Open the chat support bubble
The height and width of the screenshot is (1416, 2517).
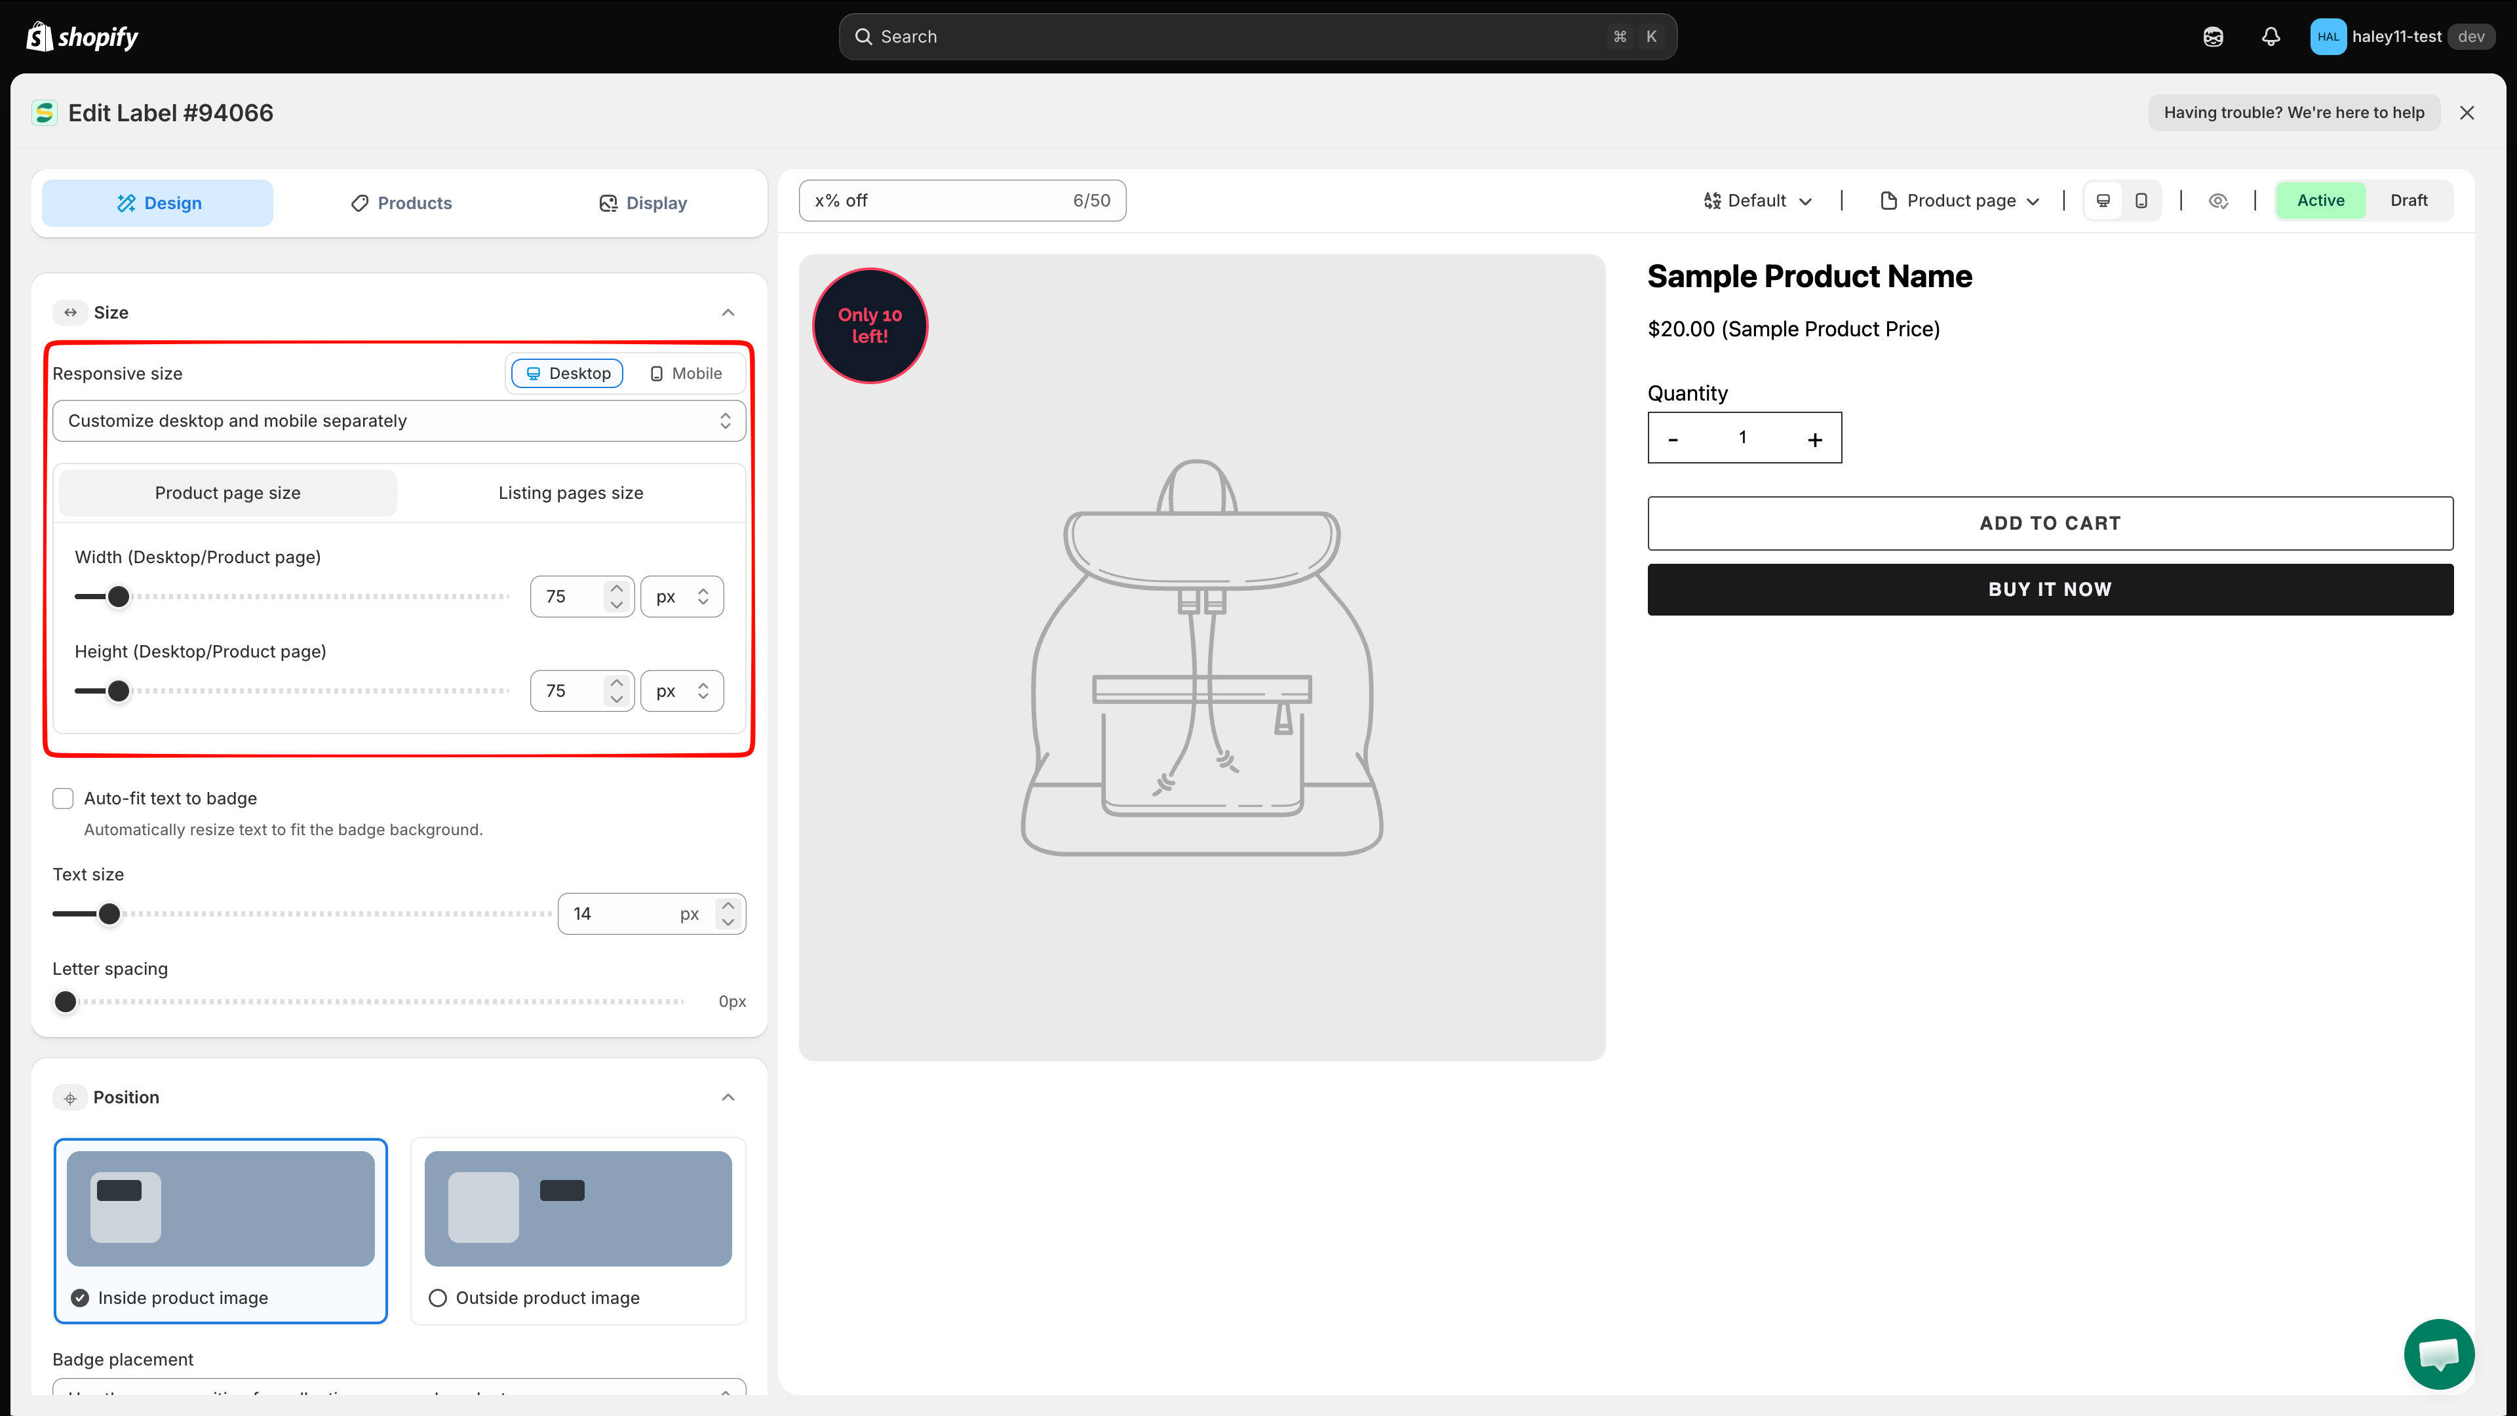click(x=2439, y=1354)
